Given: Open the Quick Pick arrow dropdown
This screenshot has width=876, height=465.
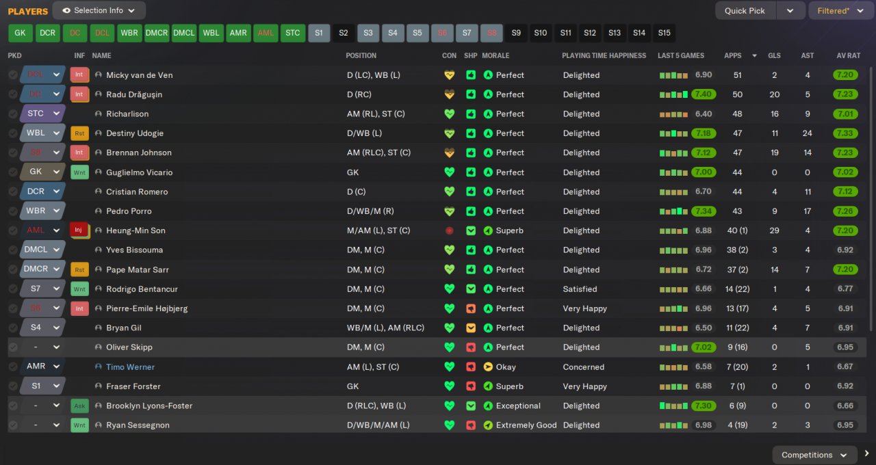Looking at the screenshot, I should (790, 10).
